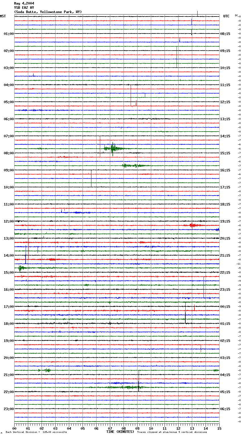
Task: Select the 18:00 MST row label
Action: 9,324
